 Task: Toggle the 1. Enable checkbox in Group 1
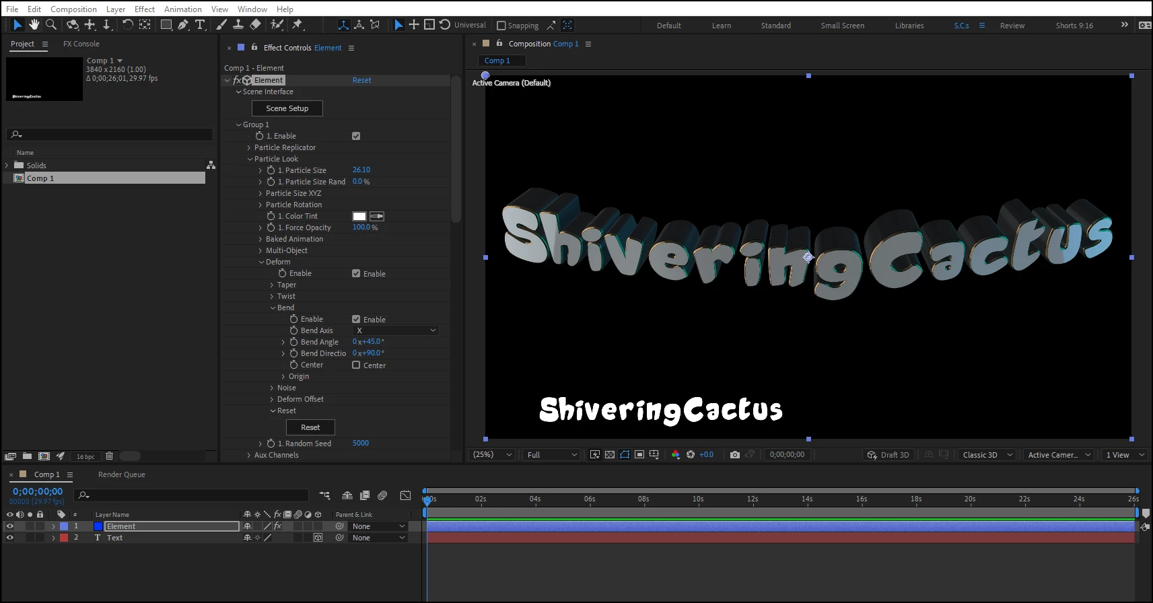click(x=356, y=136)
